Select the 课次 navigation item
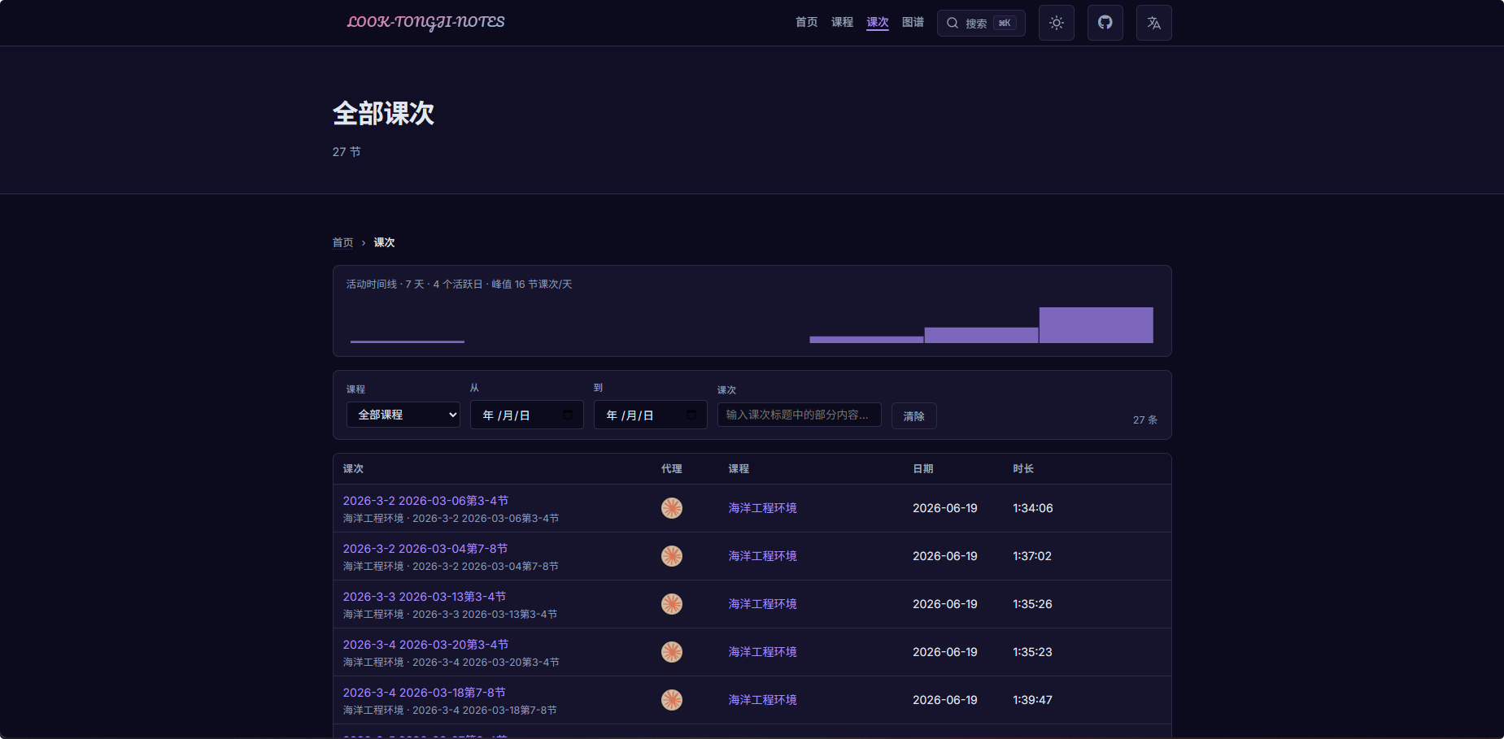 (x=878, y=22)
